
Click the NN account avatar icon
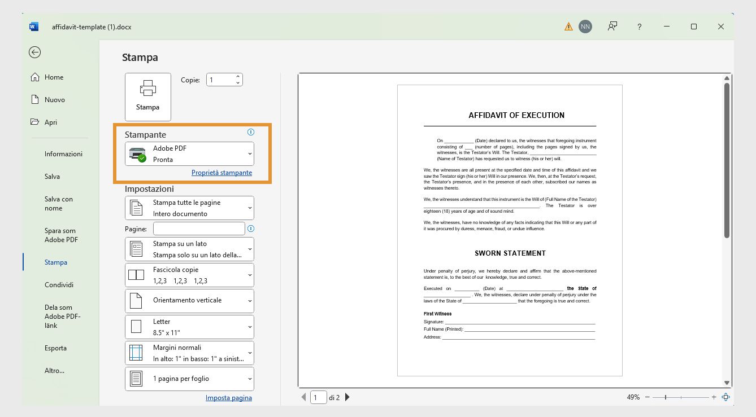tap(585, 26)
